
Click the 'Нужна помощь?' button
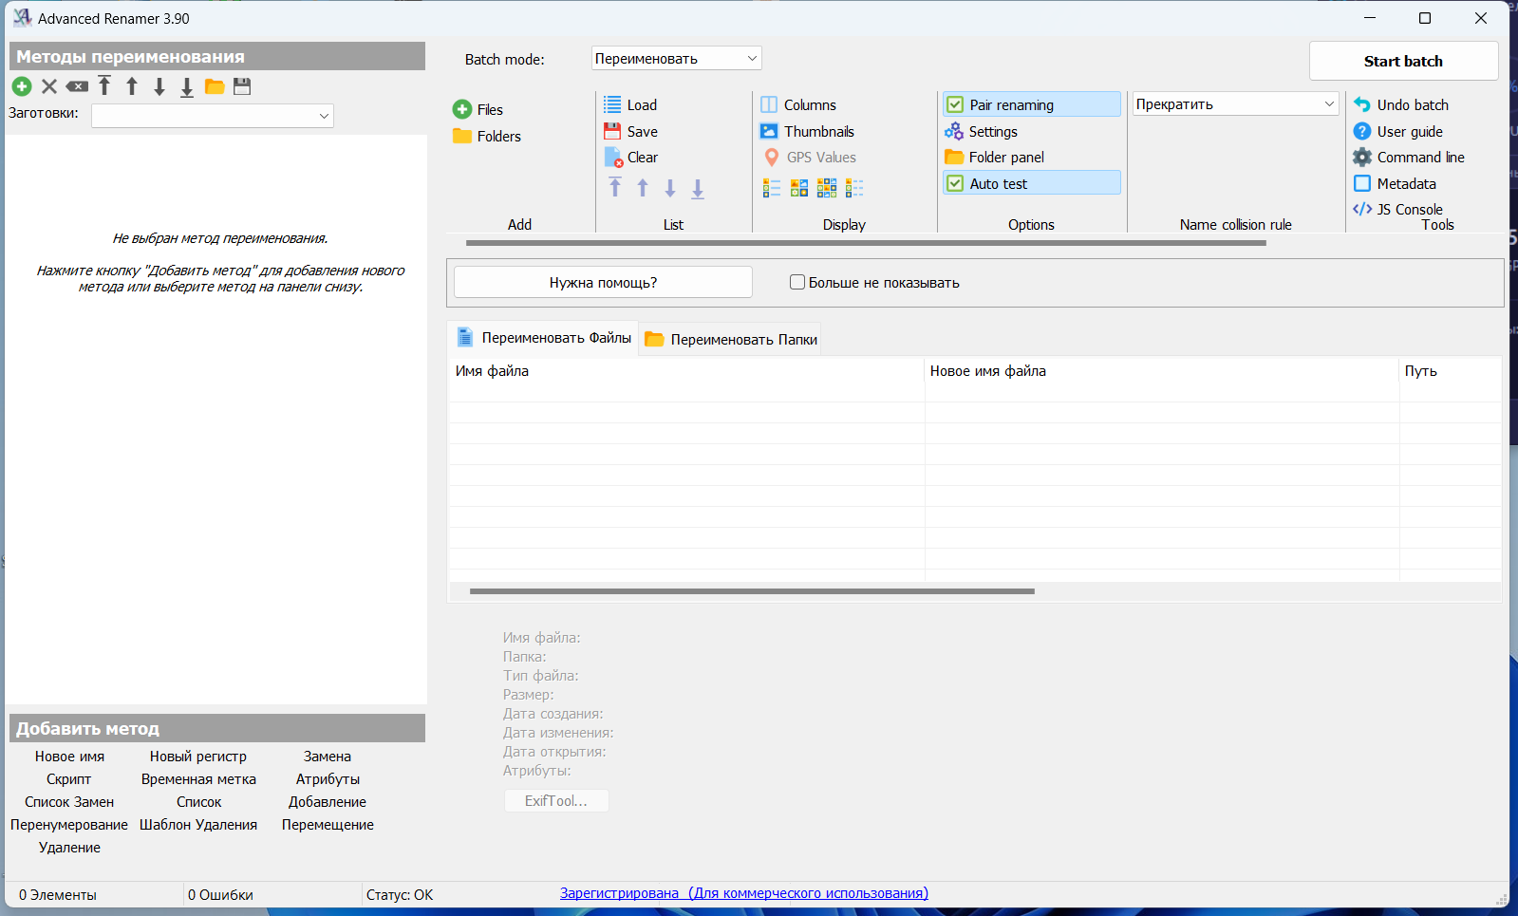pyautogui.click(x=603, y=282)
